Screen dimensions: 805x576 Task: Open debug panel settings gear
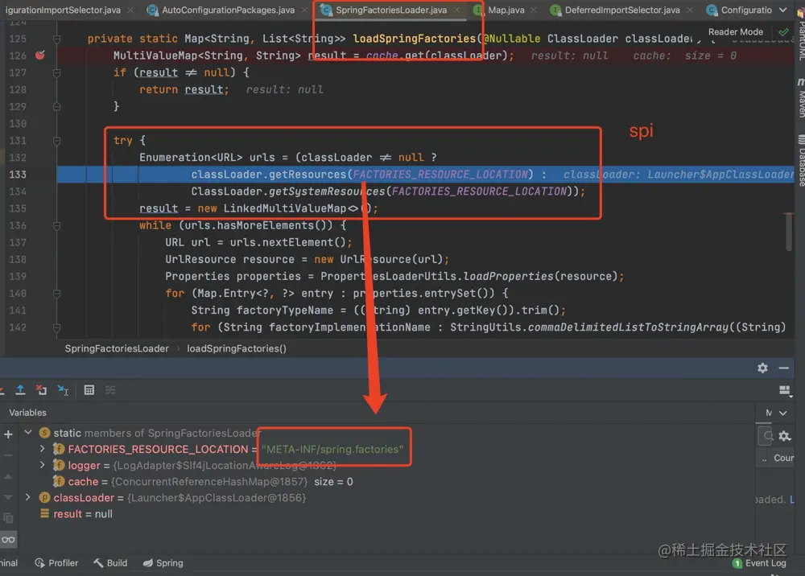pos(762,368)
